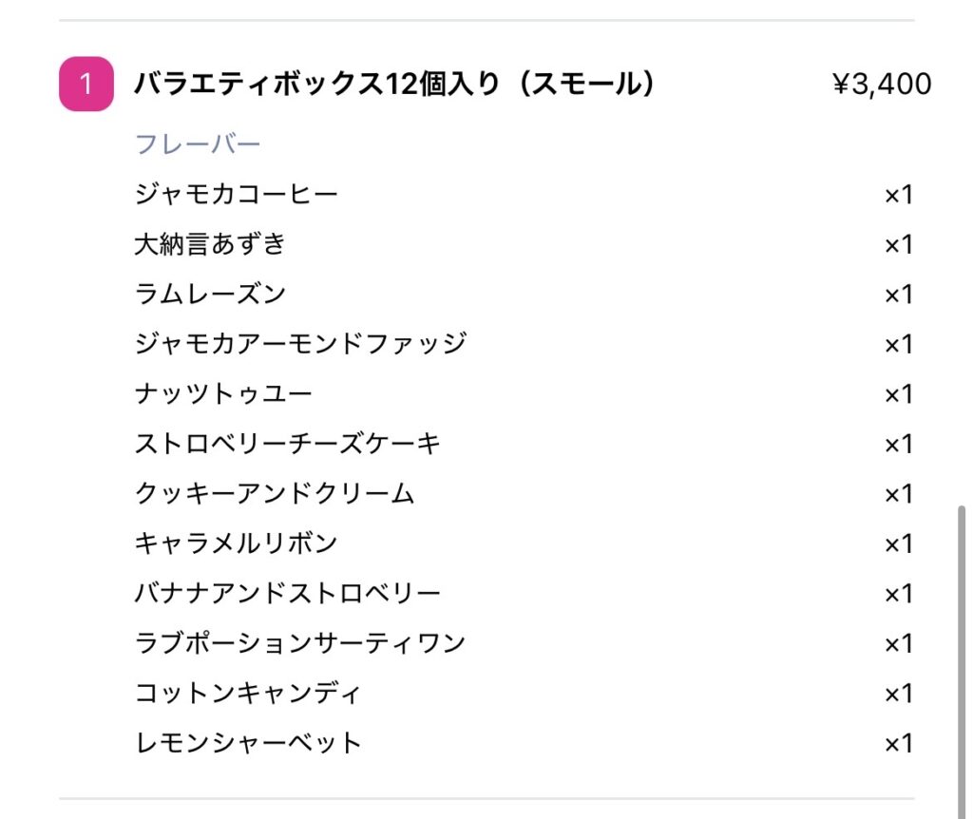Select the コットンキャンディ flavor row
This screenshot has width=973, height=819.
coord(525,693)
